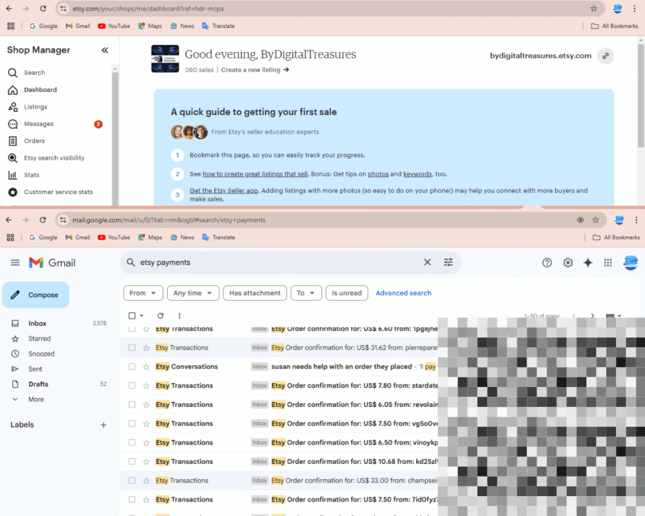
Task: Open Messages in Shop Manager
Action: (39, 124)
